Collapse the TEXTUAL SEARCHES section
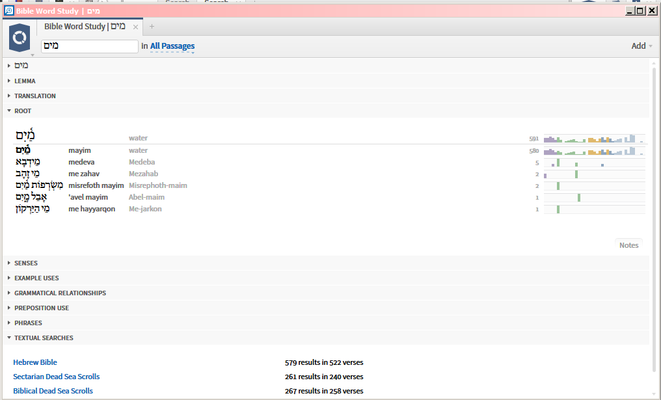The width and height of the screenshot is (661, 400). click(x=9, y=338)
